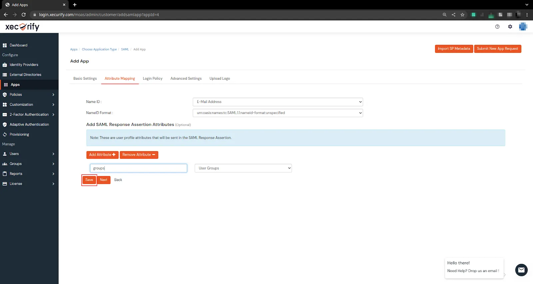The image size is (533, 284).
Task: Click the Provisioning sync icon
Action: pyautogui.click(x=5, y=135)
